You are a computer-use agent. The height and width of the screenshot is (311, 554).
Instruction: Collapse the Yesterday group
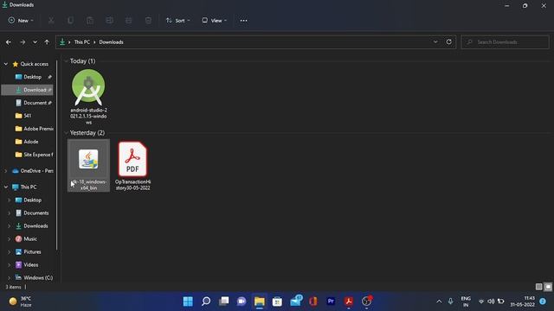(66, 133)
